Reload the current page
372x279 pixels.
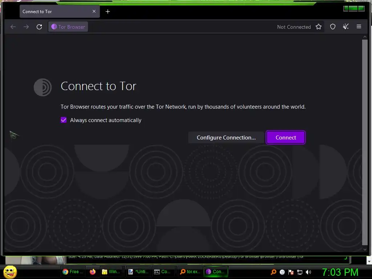(39, 27)
